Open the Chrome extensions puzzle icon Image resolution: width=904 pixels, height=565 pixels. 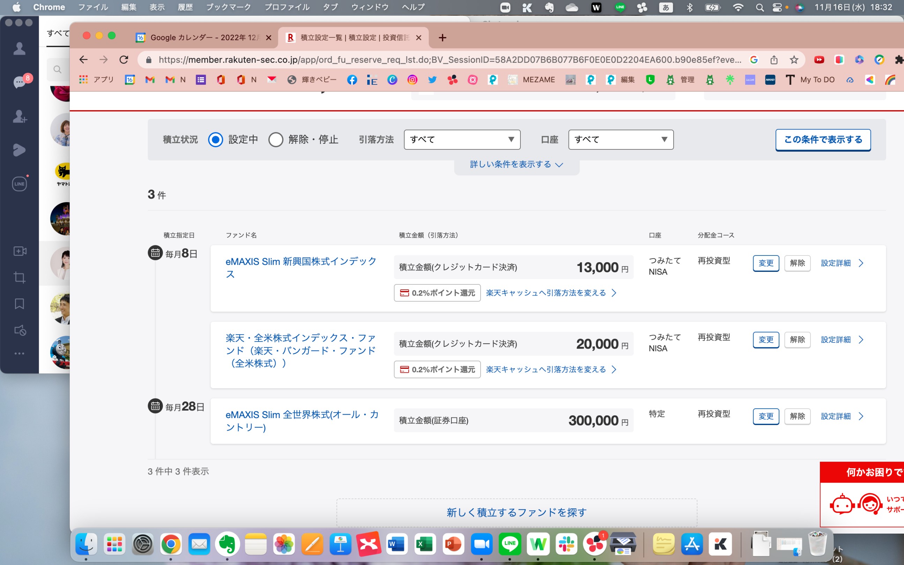[x=899, y=60]
